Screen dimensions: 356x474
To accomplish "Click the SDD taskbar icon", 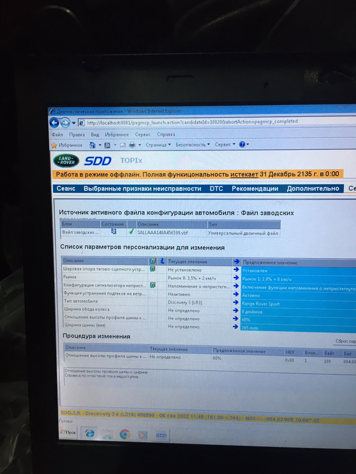I will 161,435.
